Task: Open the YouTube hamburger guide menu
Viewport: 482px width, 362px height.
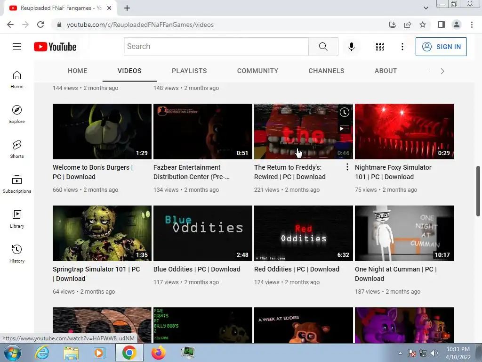Action: coord(17,47)
